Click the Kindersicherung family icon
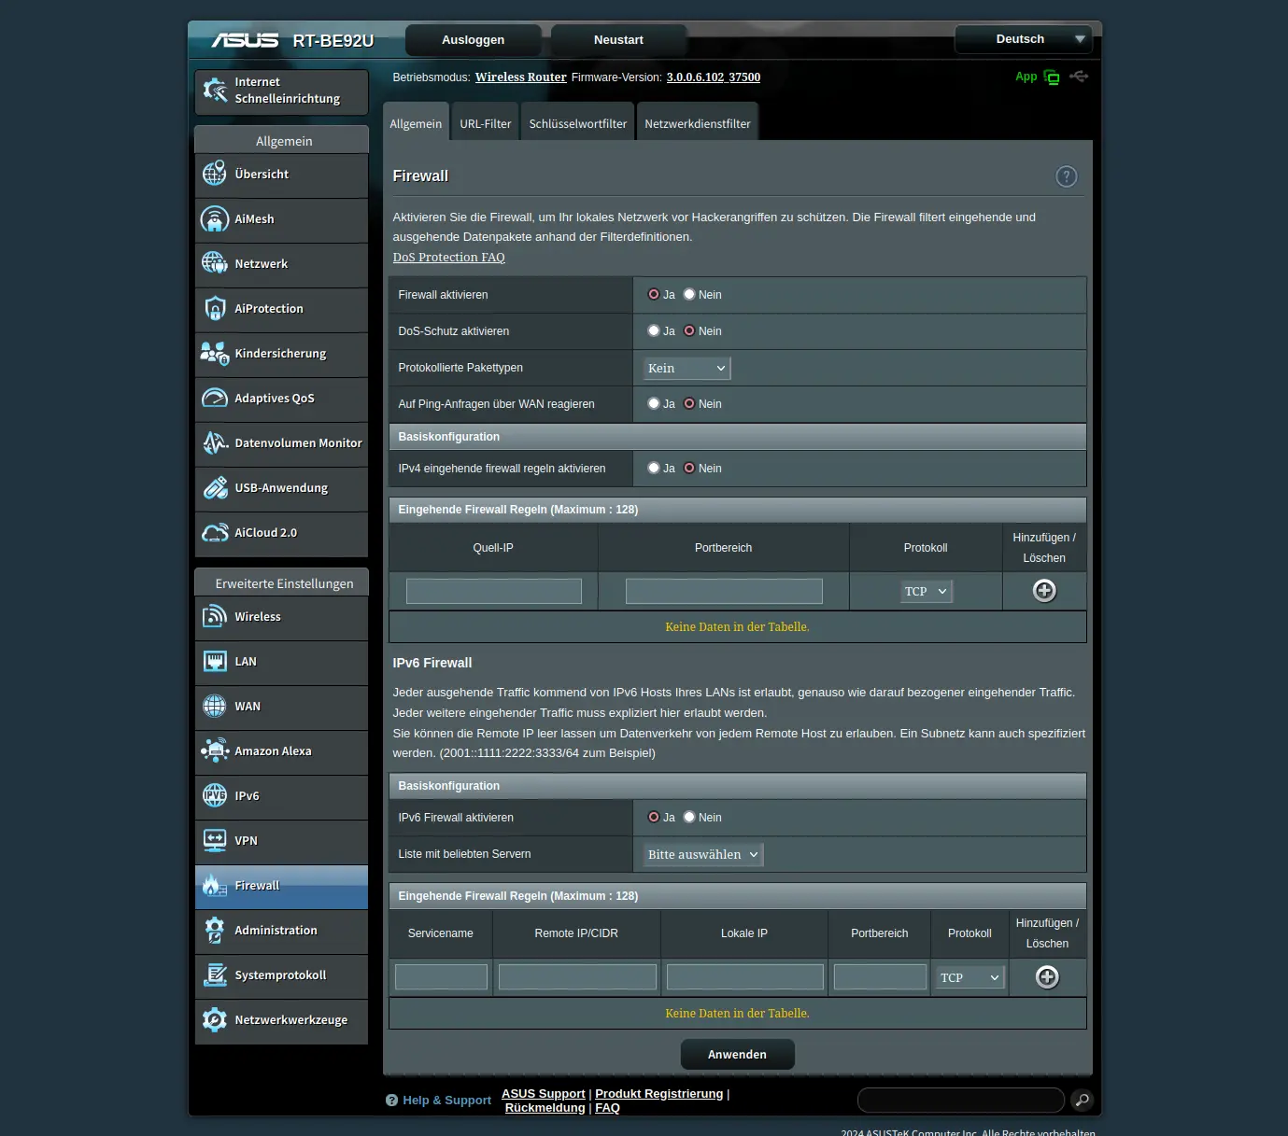 (215, 354)
